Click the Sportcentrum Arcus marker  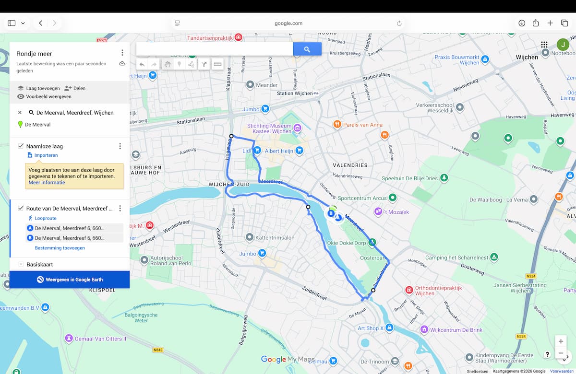pyautogui.click(x=393, y=198)
